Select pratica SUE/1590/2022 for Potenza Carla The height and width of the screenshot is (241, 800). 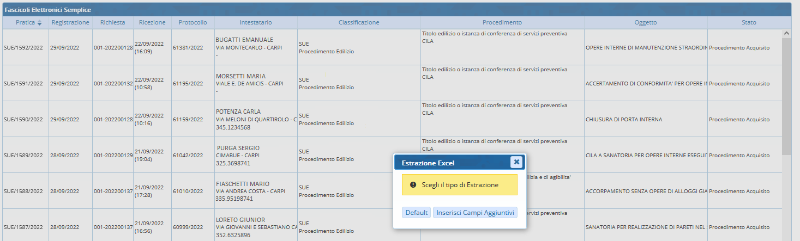point(23,120)
